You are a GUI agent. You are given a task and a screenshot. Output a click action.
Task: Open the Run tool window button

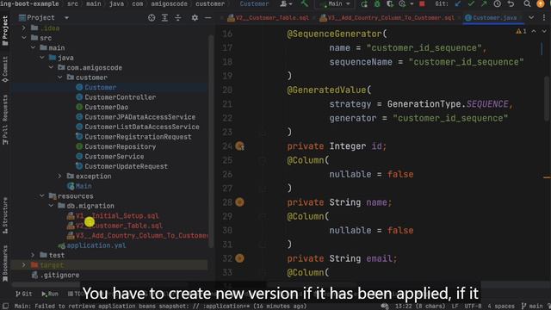pyautogui.click(x=50, y=294)
